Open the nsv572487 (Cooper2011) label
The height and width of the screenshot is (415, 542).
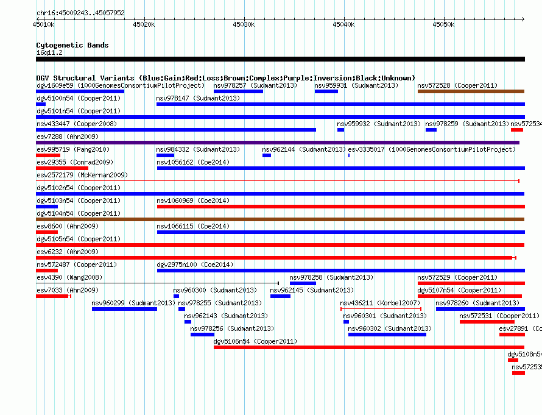pyautogui.click(x=77, y=264)
